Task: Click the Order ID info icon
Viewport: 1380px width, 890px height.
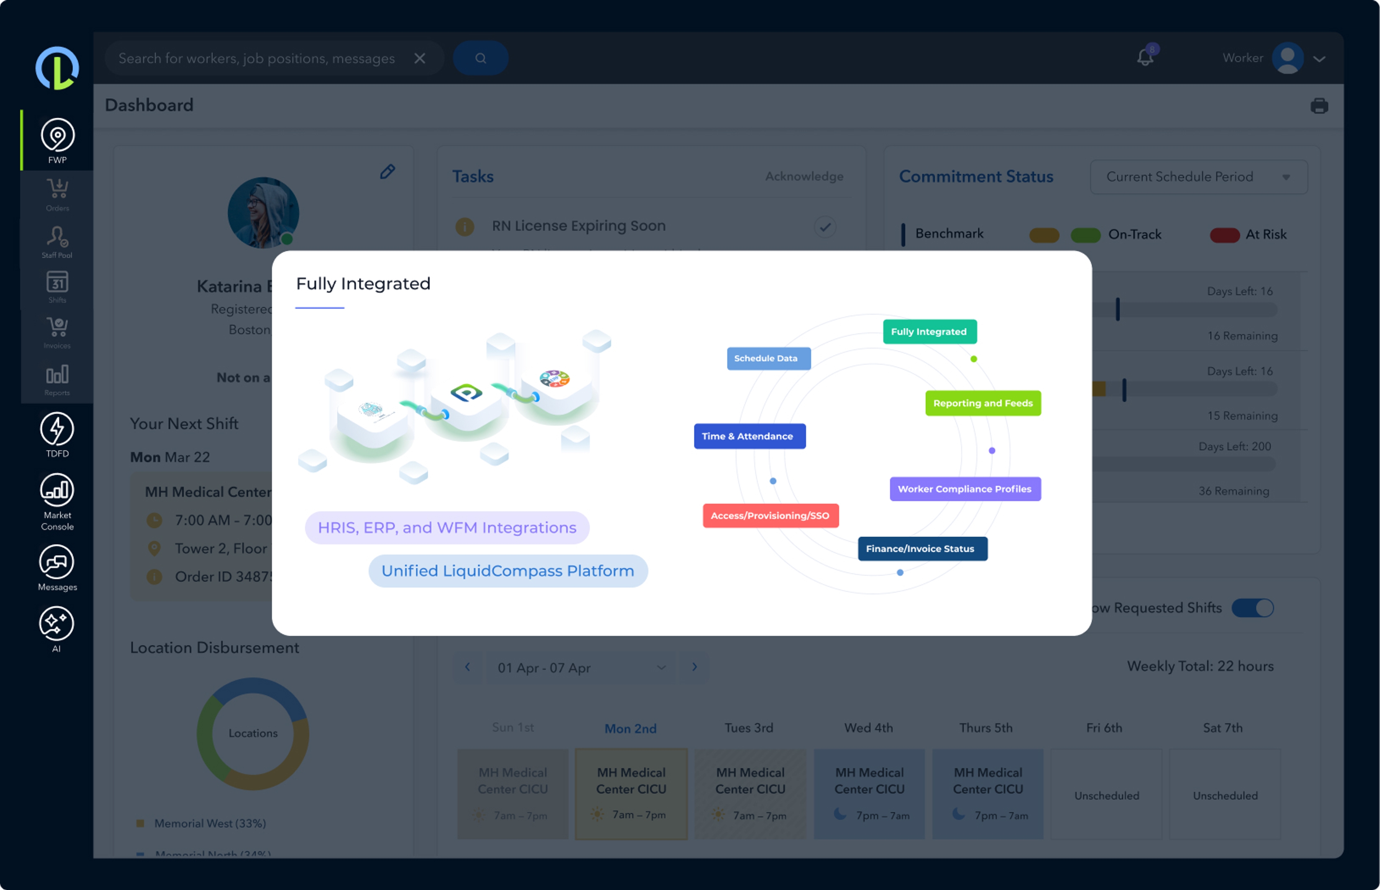Action: coord(154,576)
